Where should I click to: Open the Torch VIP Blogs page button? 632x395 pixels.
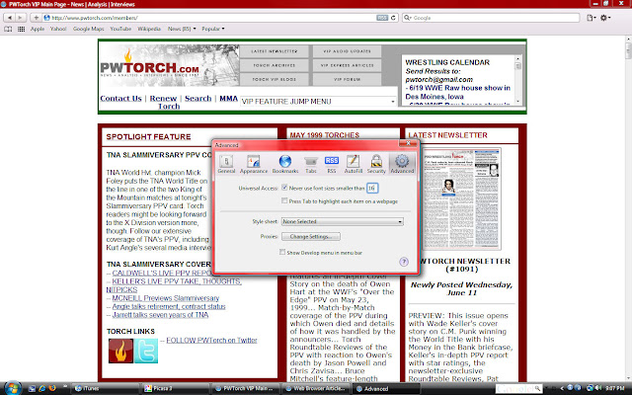pyautogui.click(x=275, y=79)
